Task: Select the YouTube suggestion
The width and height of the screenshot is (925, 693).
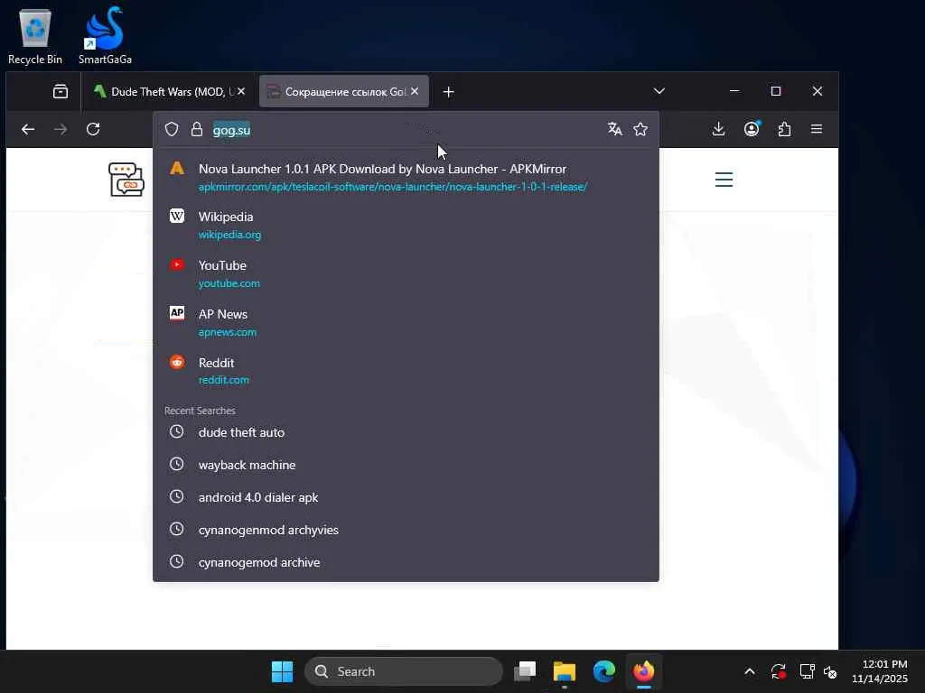Action: point(406,274)
